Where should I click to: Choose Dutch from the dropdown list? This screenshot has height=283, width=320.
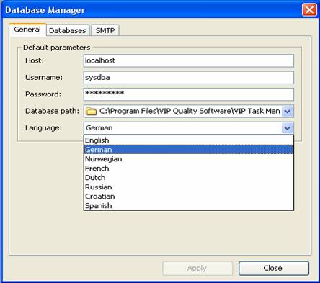point(189,178)
